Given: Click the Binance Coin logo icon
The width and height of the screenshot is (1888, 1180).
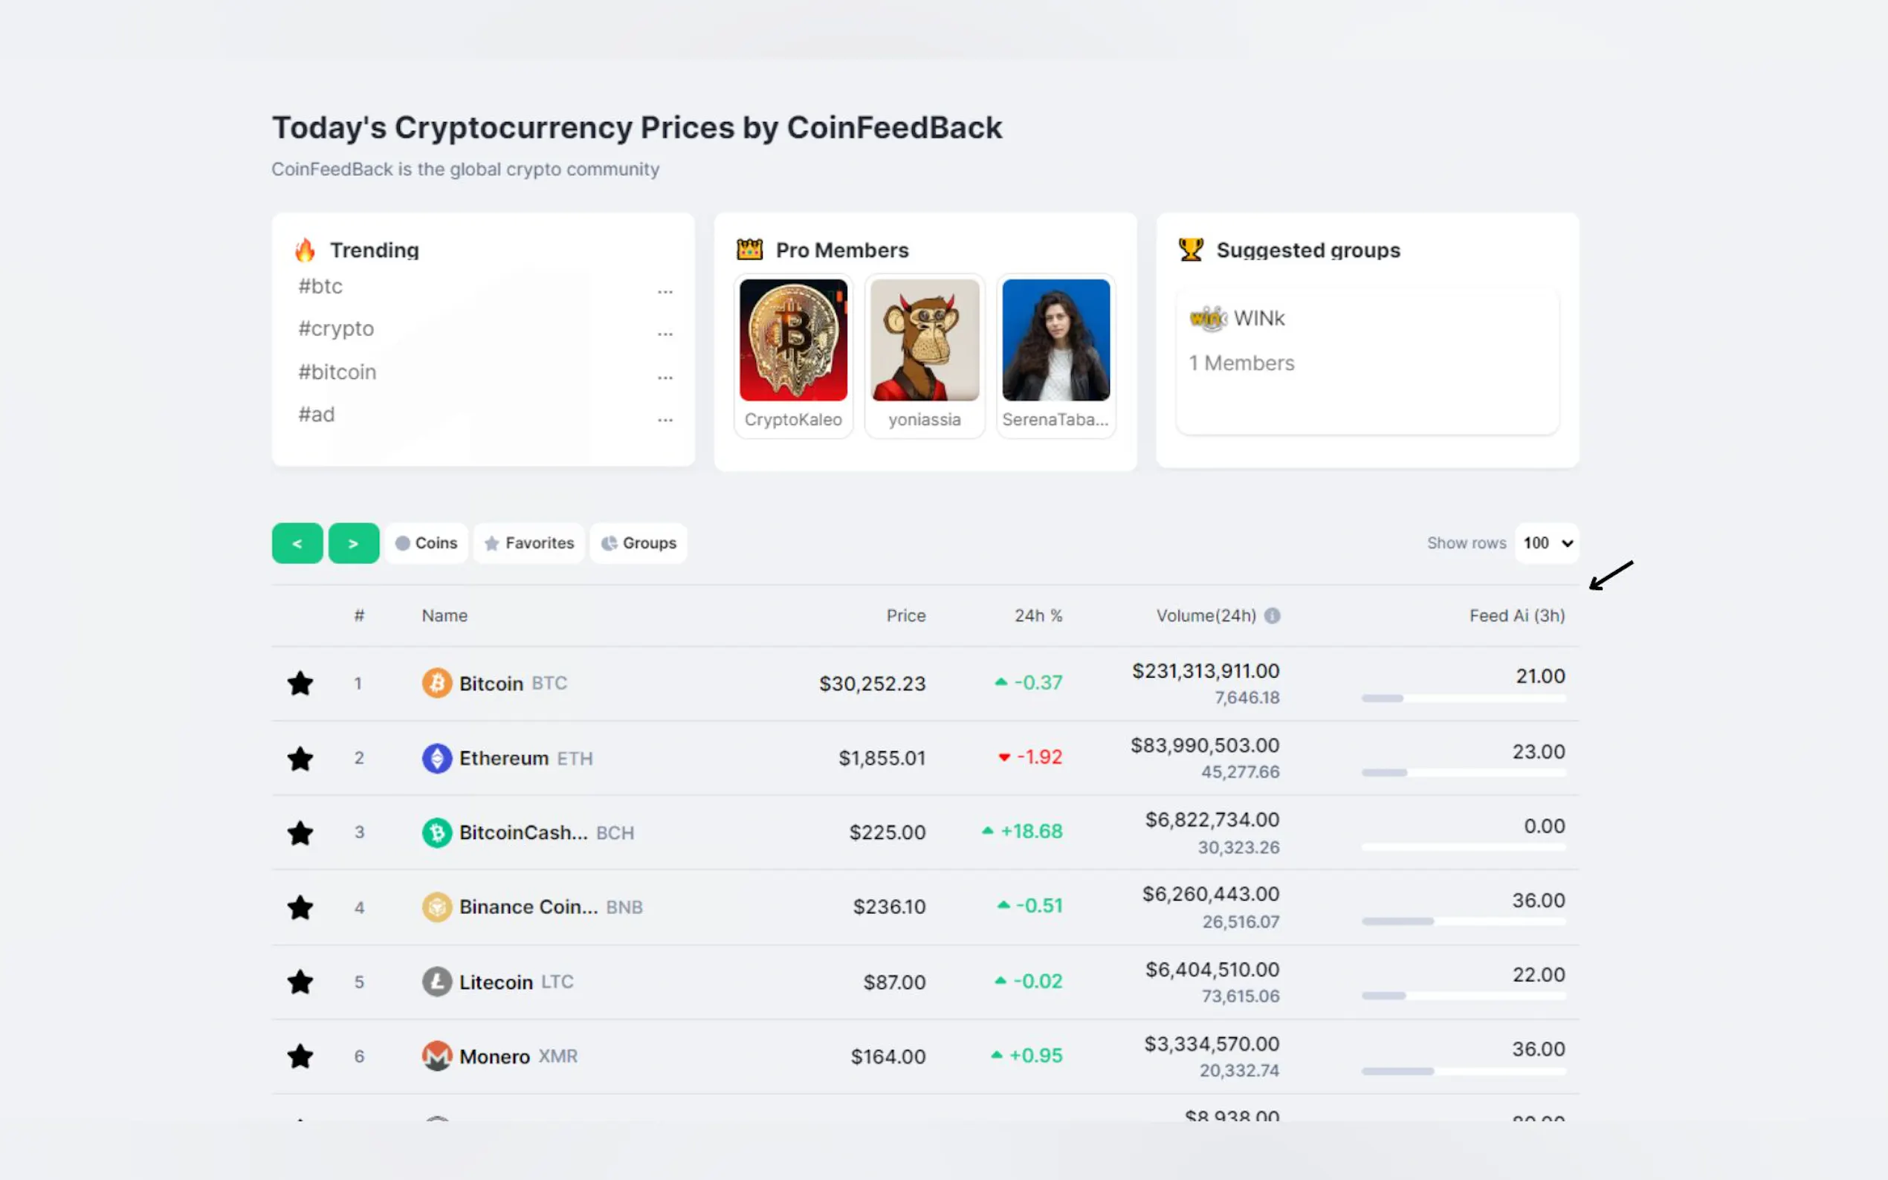Looking at the screenshot, I should (437, 907).
